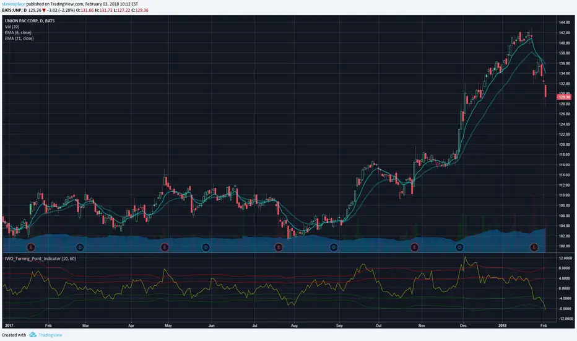The height and width of the screenshot is (341, 577).
Task: Click the 100.00 price axis label
Action: [564, 246]
